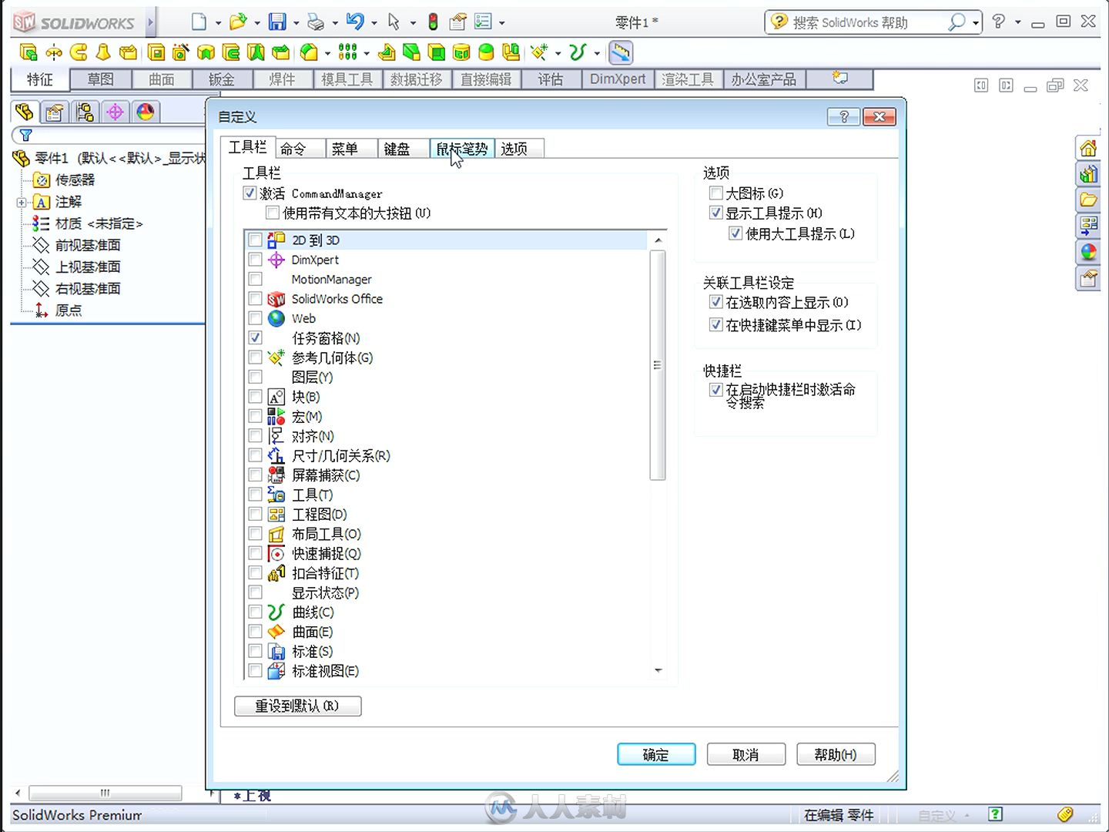This screenshot has width=1109, height=832.
Task: Click the 帮助(H) button
Action: click(x=836, y=754)
